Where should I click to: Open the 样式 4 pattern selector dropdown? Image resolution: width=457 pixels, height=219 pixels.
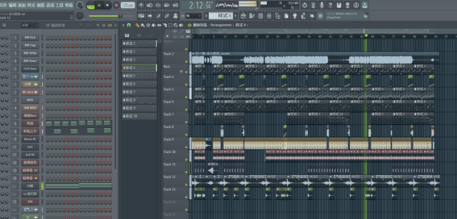(x=220, y=15)
